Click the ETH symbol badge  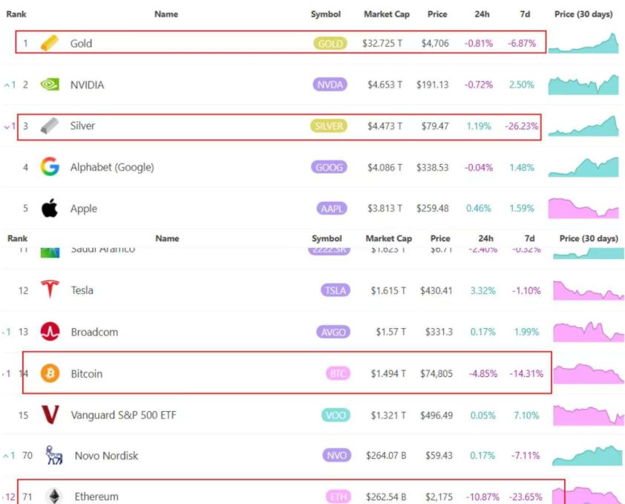point(338,497)
